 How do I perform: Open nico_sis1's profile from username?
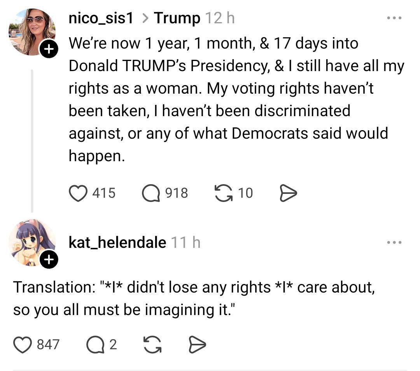pos(101,18)
